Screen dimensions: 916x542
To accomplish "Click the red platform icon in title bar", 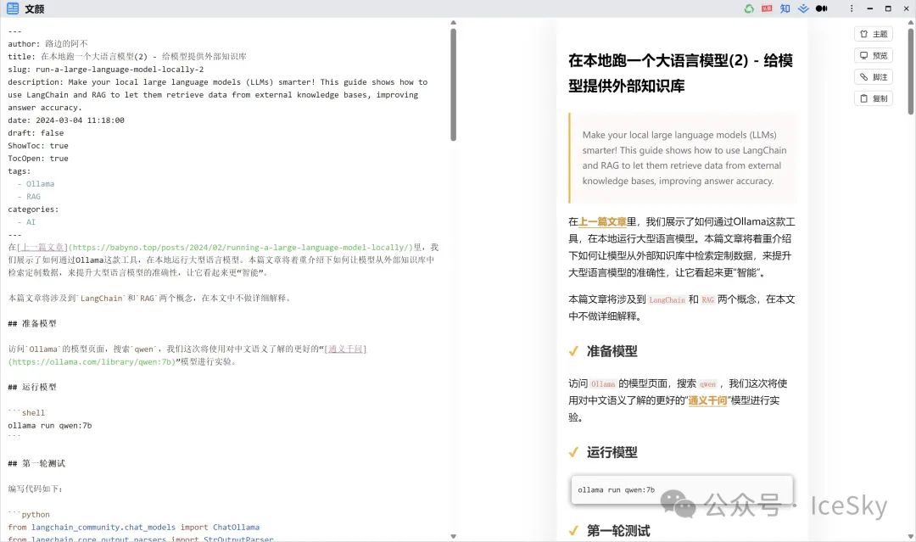I will 767,8.
